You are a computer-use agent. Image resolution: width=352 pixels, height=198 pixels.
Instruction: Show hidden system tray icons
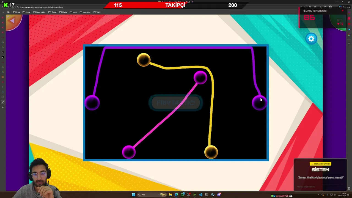318,195
